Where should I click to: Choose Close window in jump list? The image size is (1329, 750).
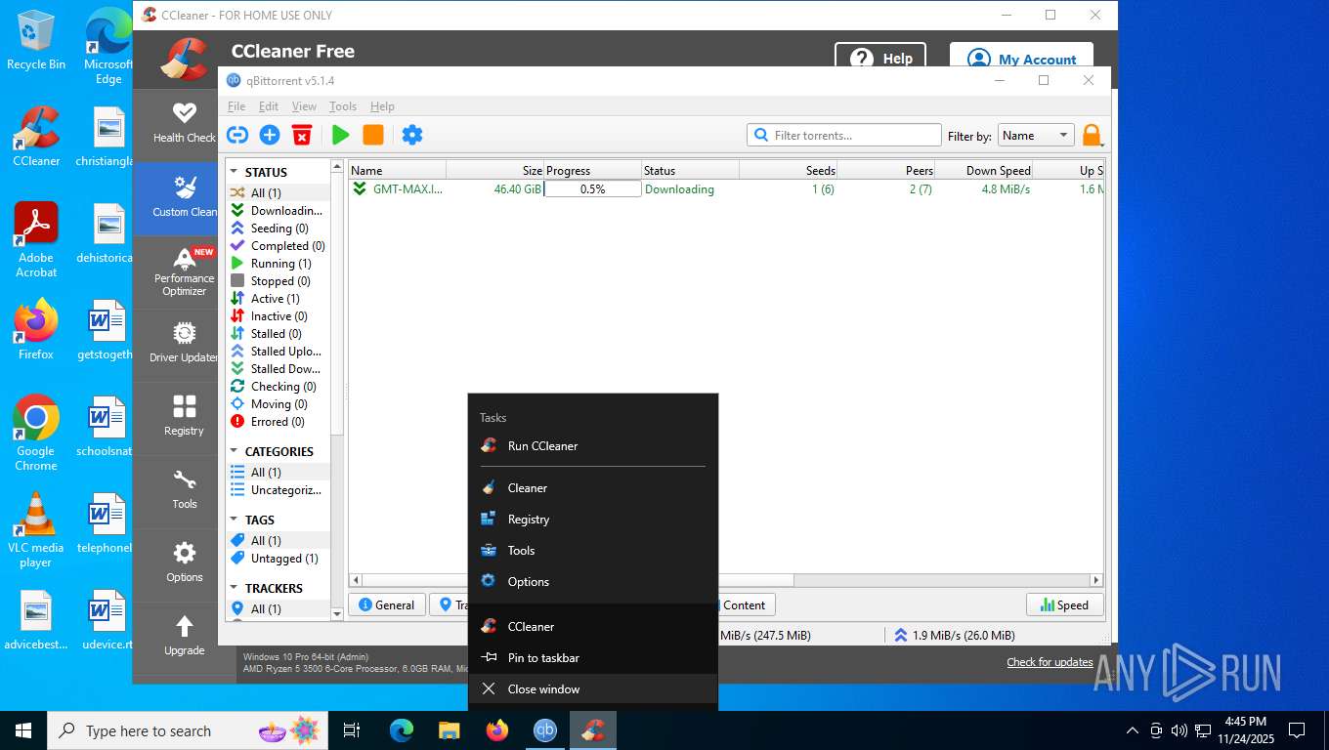pyautogui.click(x=593, y=688)
